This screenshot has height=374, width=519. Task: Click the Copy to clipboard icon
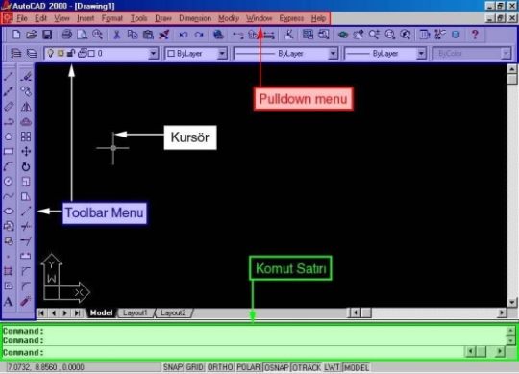[x=133, y=35]
